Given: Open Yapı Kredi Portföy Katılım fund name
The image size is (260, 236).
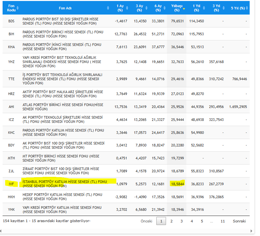Looking at the screenshot, I should pyautogui.click(x=62, y=210).
